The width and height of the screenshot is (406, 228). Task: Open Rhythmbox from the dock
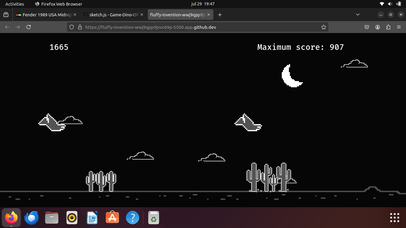[72, 218]
